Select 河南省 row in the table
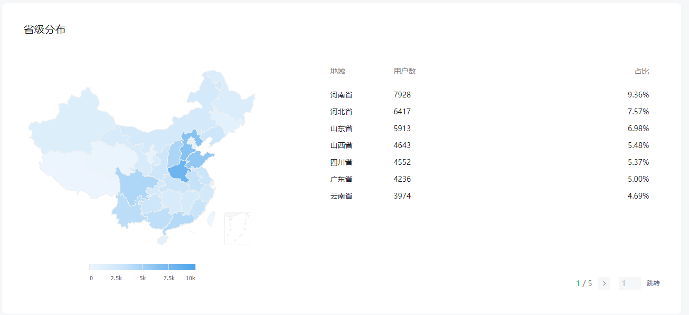The image size is (689, 315). pos(489,95)
